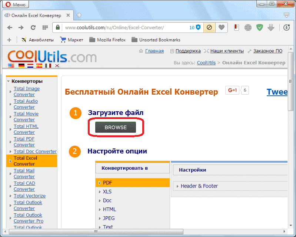296x237 pixels.
Task: Click the address bar URL field
Action: coord(114,28)
